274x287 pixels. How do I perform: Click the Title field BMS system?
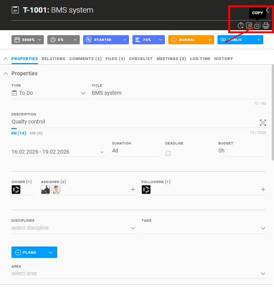pos(179,93)
